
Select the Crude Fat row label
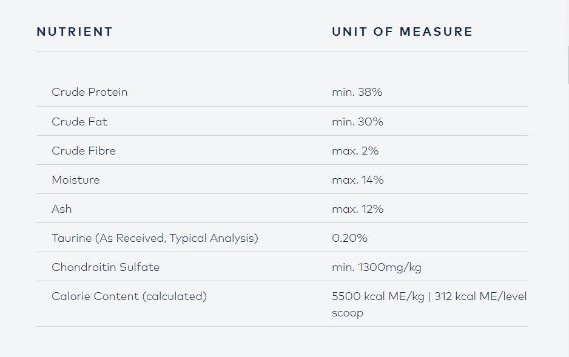pos(79,121)
